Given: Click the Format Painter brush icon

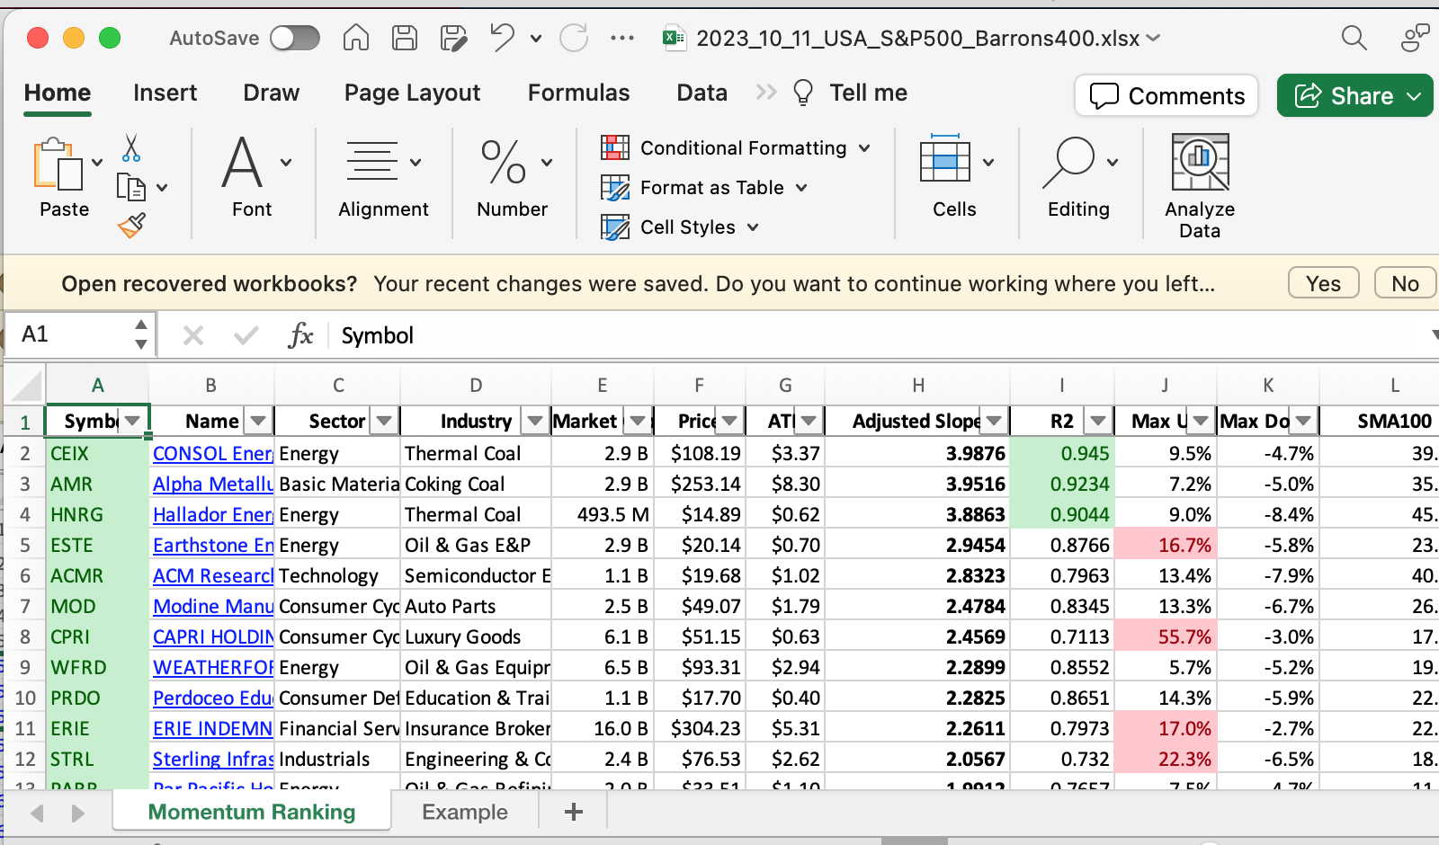Looking at the screenshot, I should coord(131,226).
